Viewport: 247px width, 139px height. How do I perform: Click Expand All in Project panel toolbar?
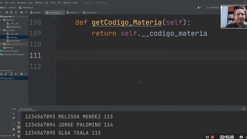pyautogui.click(x=11, y=12)
